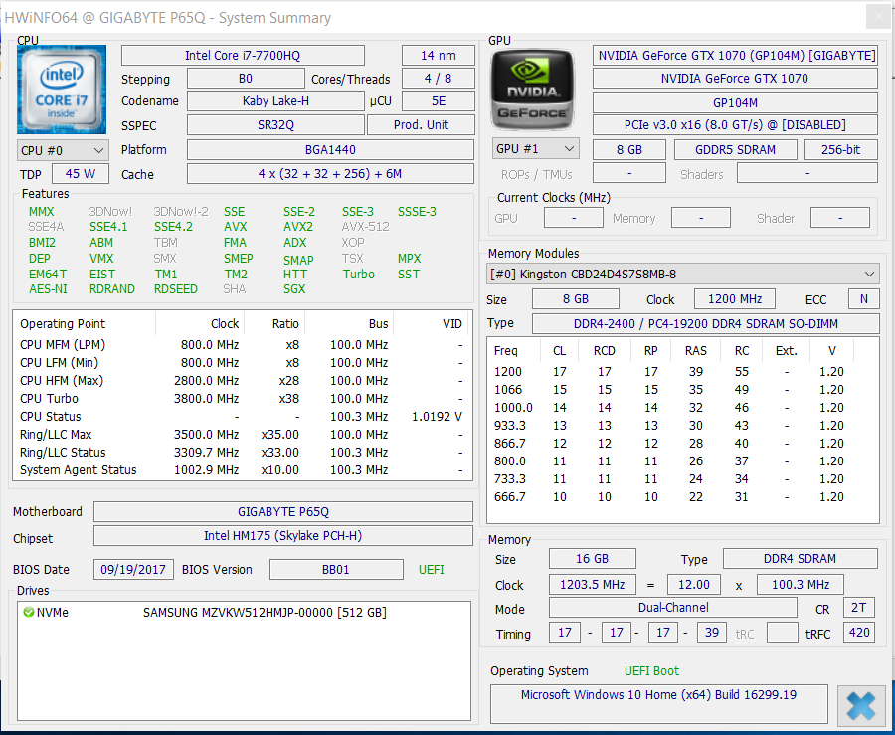Click the module Clock 1200 MHz field
This screenshot has width=895, height=735.
[735, 299]
